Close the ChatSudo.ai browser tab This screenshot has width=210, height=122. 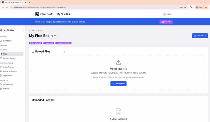25,2
